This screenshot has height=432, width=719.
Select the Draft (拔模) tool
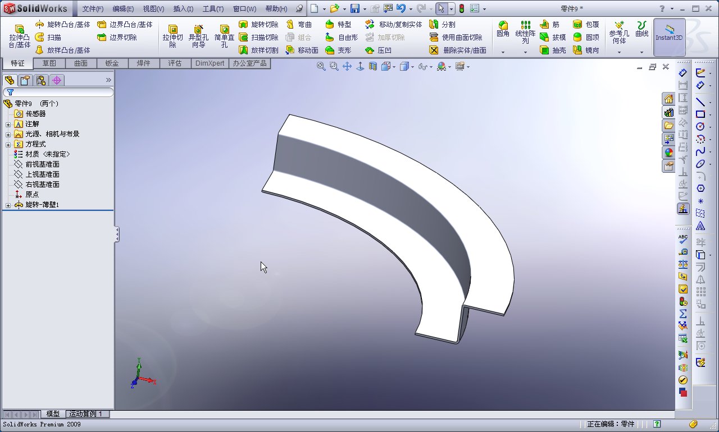click(553, 37)
